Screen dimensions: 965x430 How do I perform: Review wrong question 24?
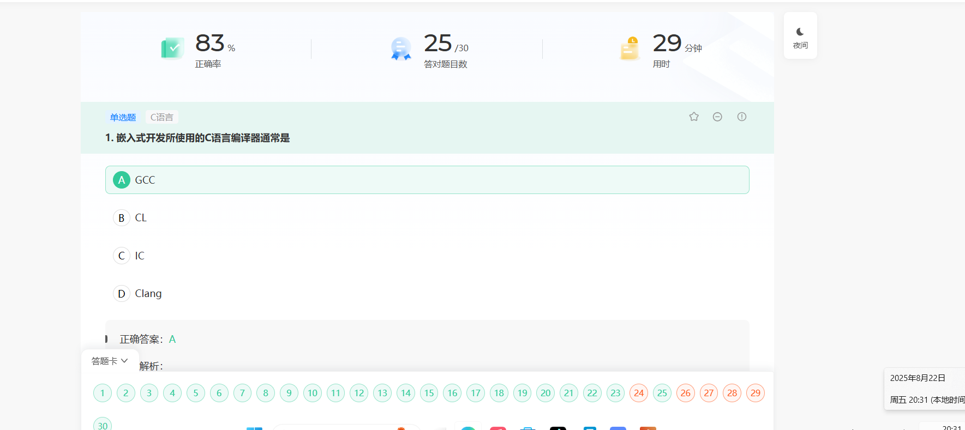(639, 393)
